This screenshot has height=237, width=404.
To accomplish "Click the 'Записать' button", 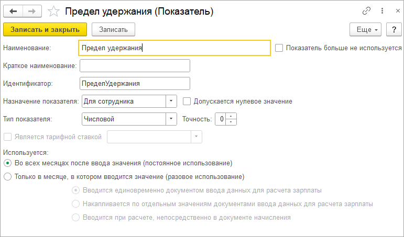I will pos(113,30).
